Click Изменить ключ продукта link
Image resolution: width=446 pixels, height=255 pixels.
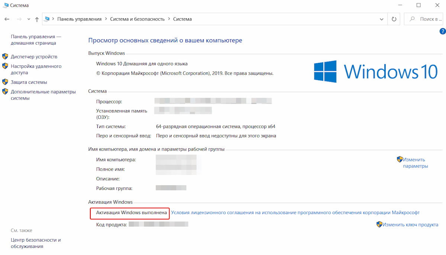coord(410,225)
